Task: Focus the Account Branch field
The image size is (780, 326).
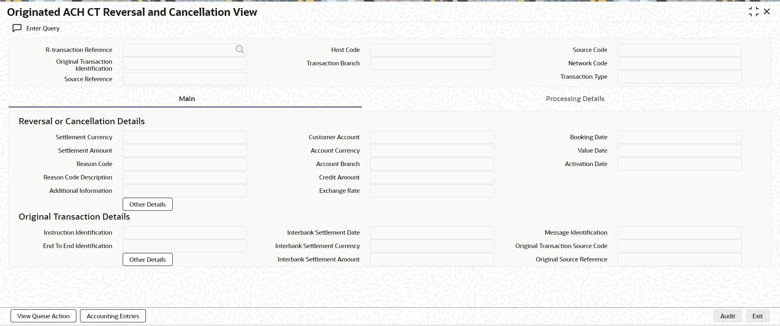Action: tap(432, 164)
